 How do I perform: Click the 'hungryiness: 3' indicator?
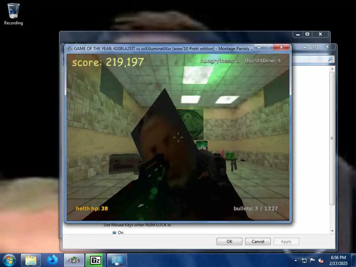(x=220, y=60)
